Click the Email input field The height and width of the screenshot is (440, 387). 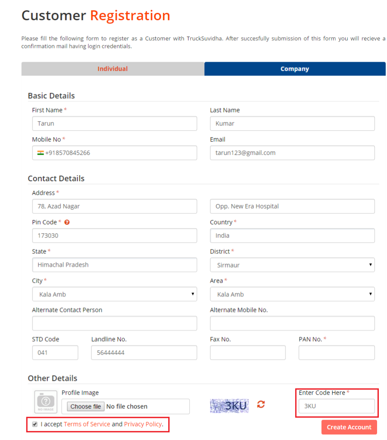(x=292, y=153)
